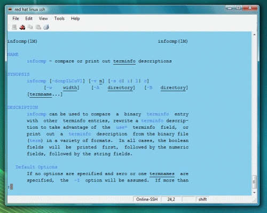
Task: Click the scrollbar down arrow
Action: tap(254, 193)
